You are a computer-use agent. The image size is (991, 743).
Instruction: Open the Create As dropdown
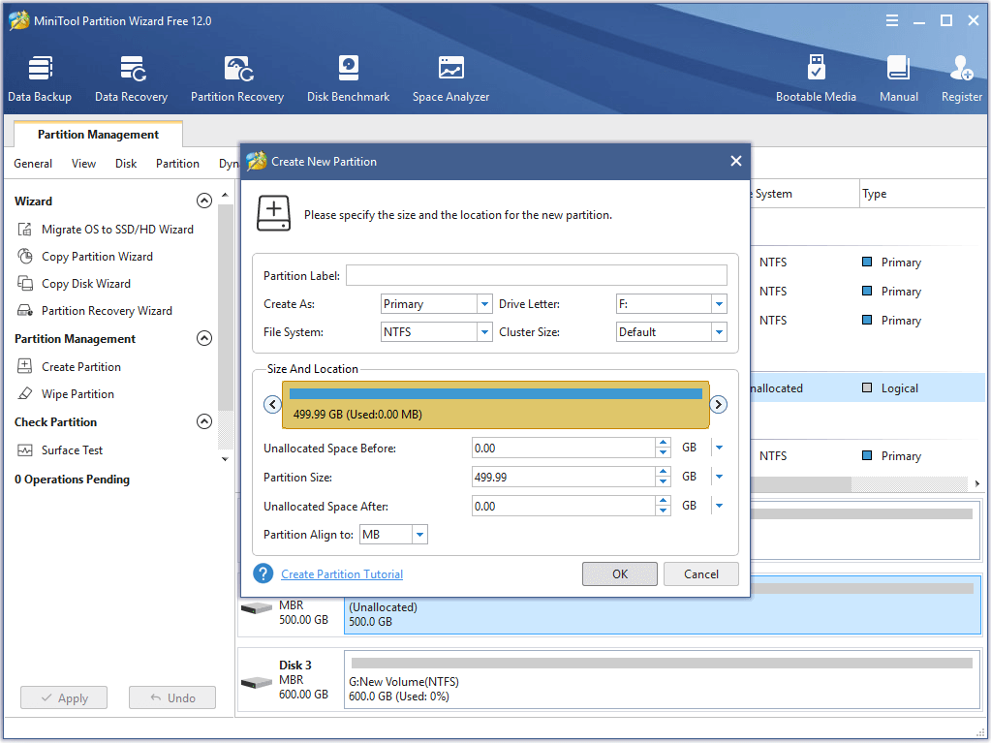[x=484, y=304]
